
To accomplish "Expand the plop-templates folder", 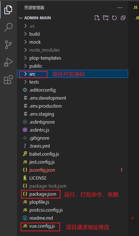I will 72,58.
